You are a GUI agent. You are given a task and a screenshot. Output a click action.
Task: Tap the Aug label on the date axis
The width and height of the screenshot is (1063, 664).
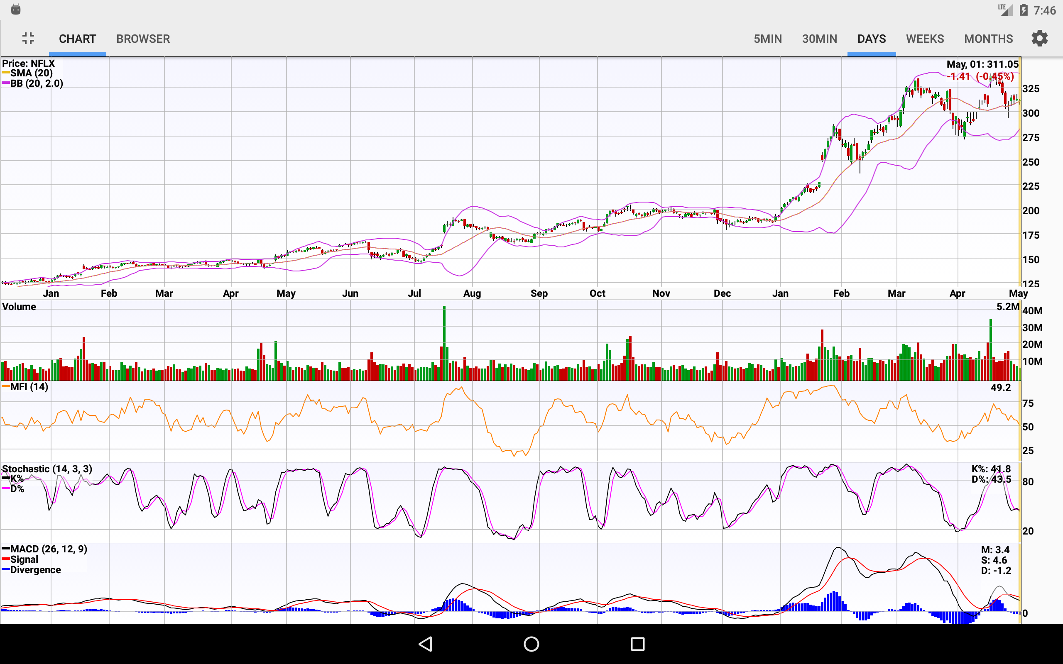point(472,293)
